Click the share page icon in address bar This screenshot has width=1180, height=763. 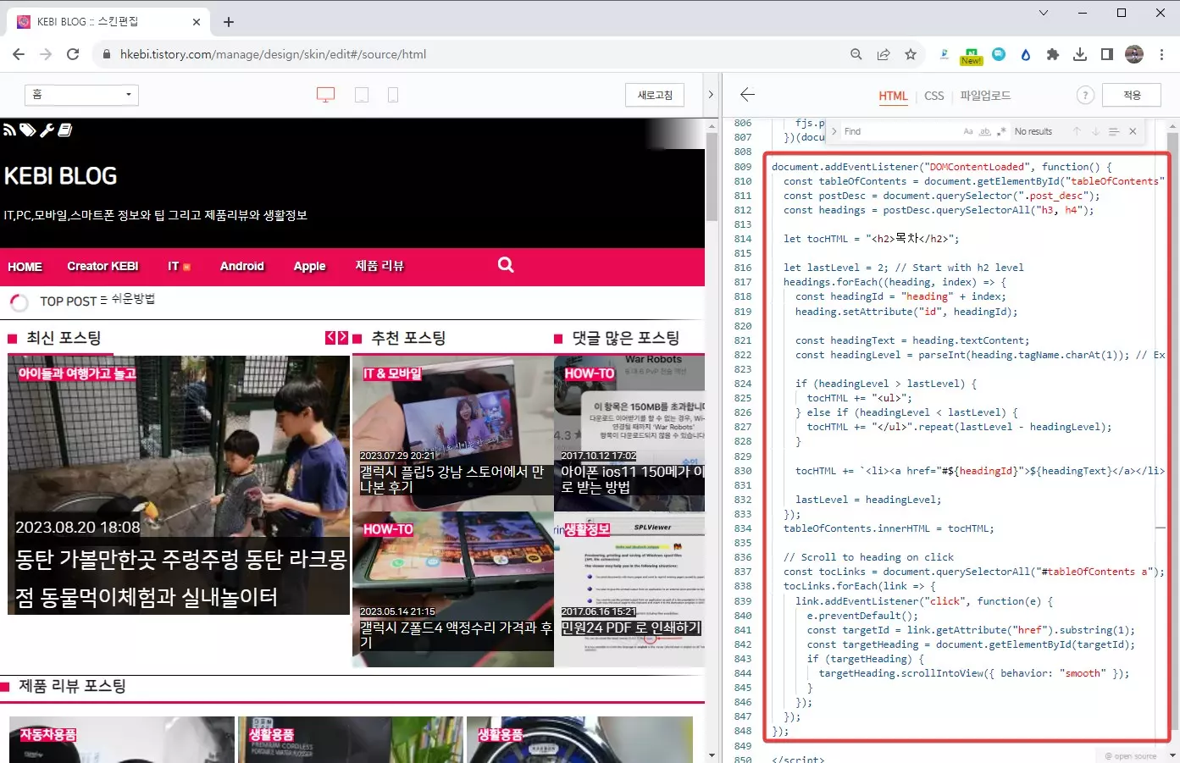pos(884,54)
